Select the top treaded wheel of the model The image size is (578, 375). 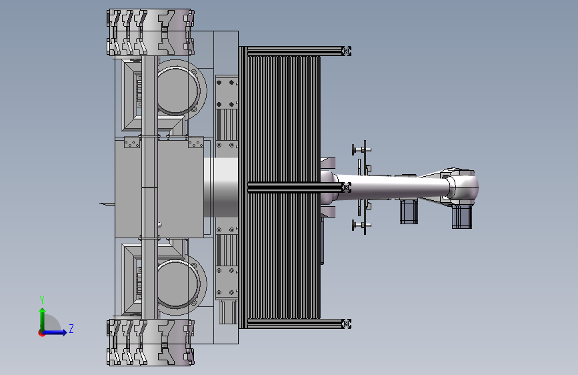[151, 33]
